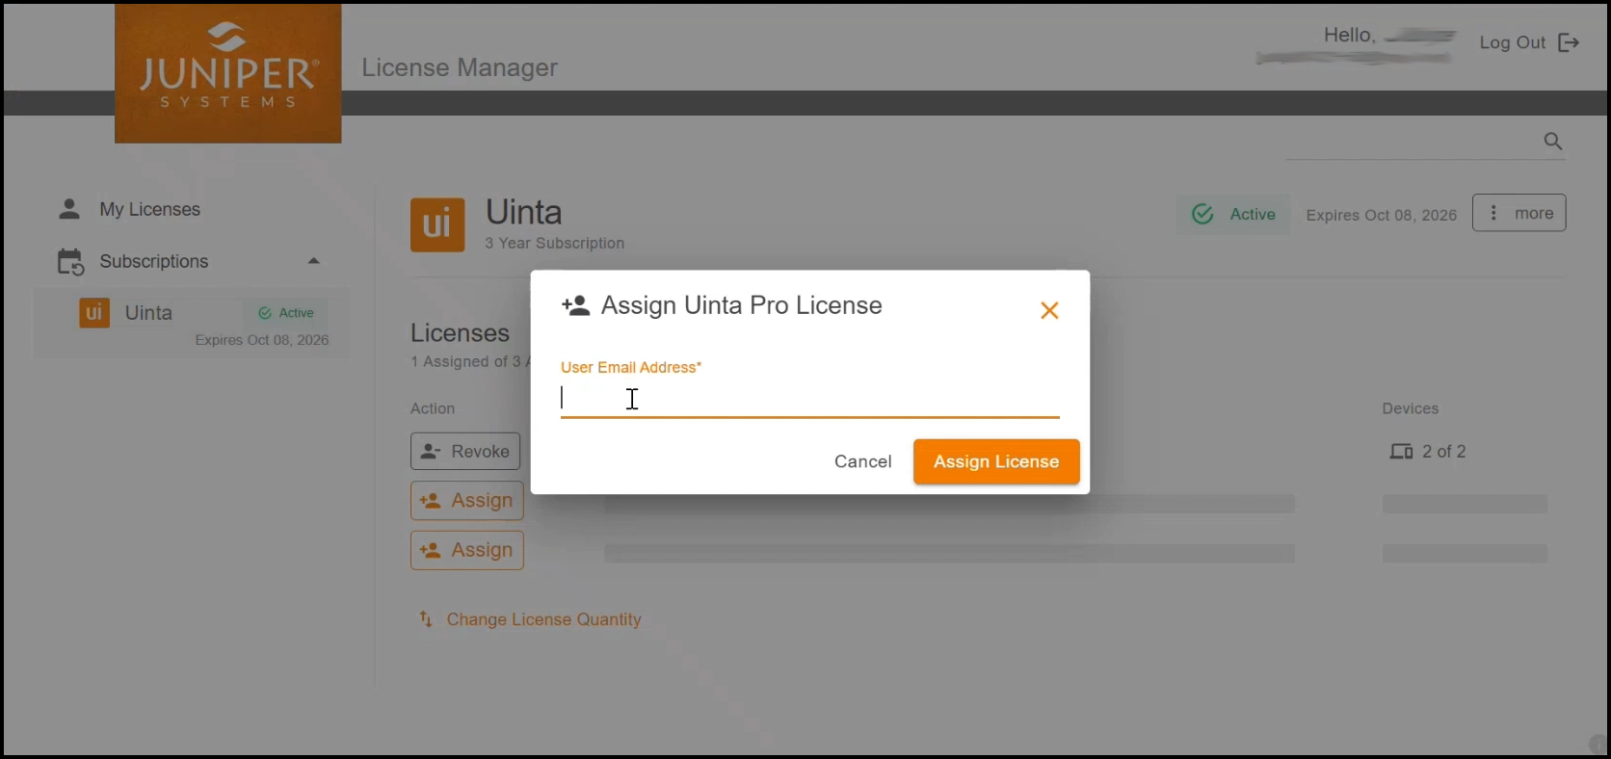Image resolution: width=1611 pixels, height=759 pixels.
Task: Cancel the license assignment dialog
Action: click(862, 461)
